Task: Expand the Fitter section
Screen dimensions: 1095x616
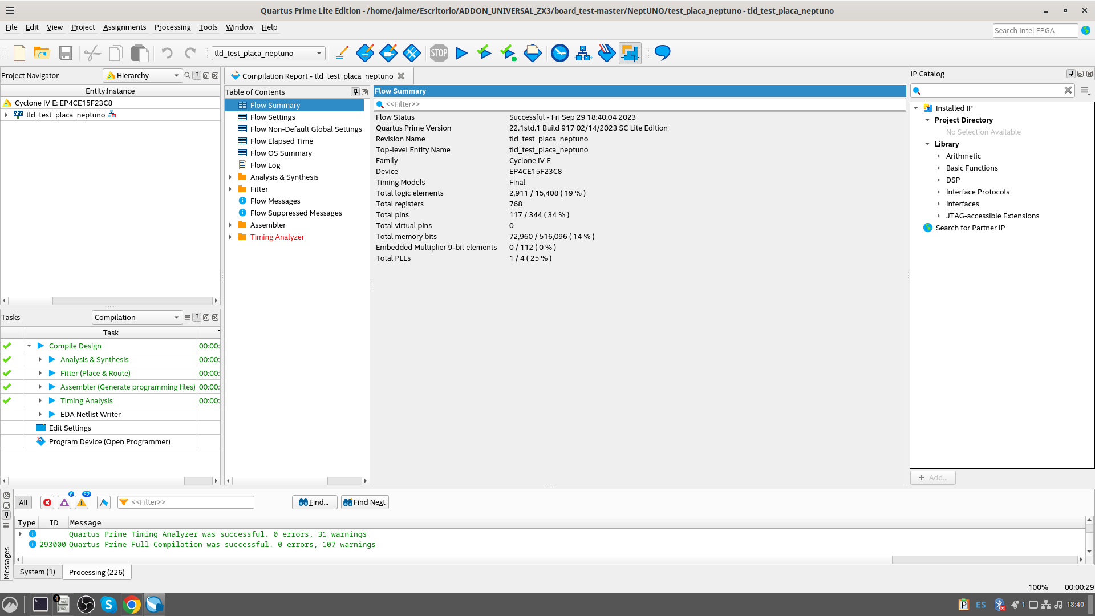Action: [231, 189]
